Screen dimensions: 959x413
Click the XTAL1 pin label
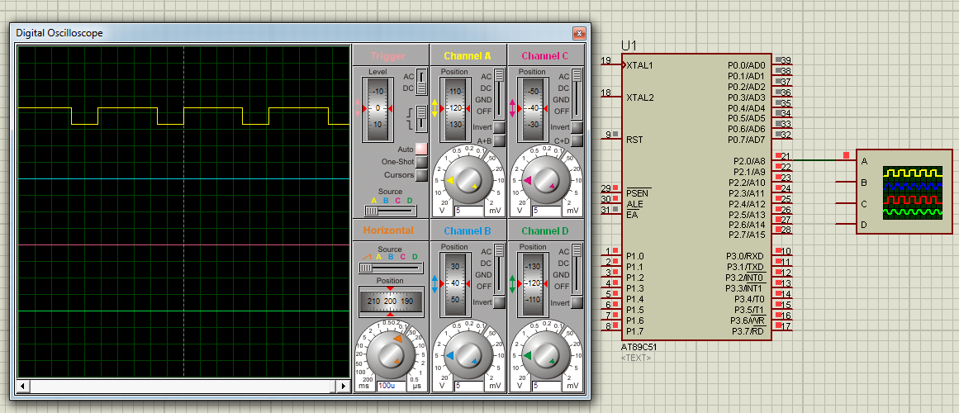(639, 65)
